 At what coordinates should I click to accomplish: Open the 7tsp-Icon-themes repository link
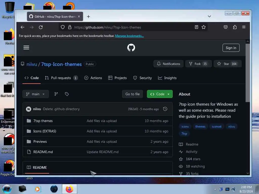point(61,64)
